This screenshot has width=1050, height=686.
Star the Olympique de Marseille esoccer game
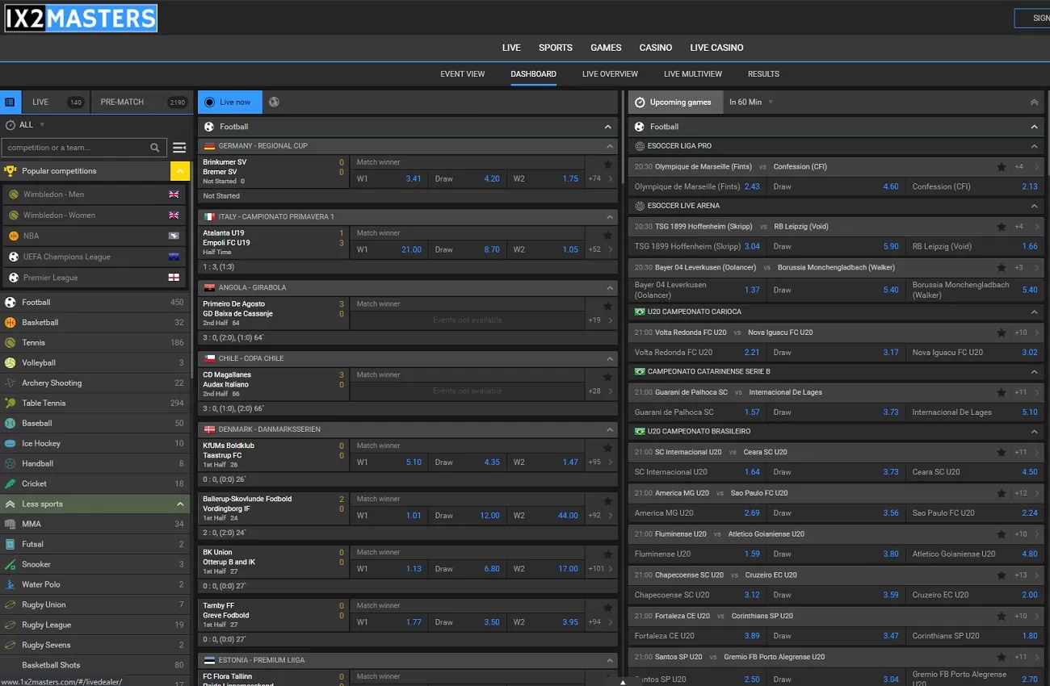1002,167
